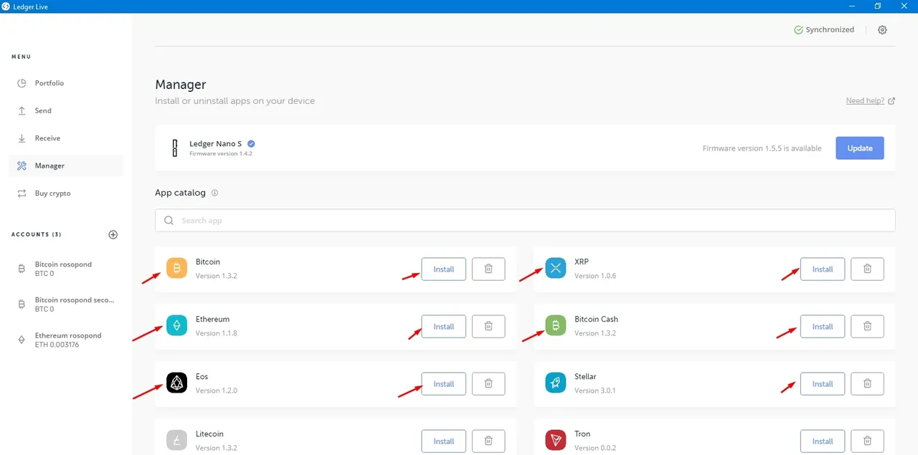This screenshot has height=455, width=918.
Task: Click the Synchronized status indicator
Action: point(824,30)
